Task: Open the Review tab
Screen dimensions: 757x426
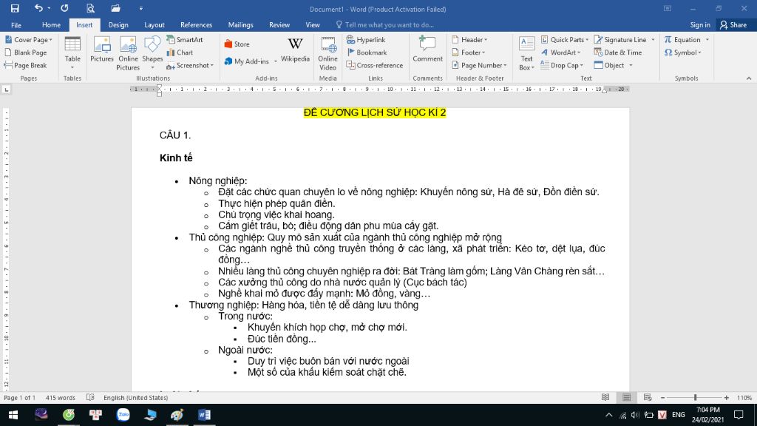Action: pos(279,24)
